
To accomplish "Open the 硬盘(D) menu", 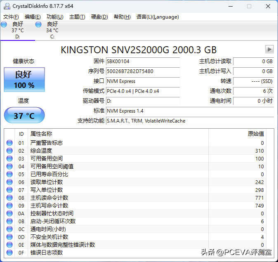I will point(99,17).
